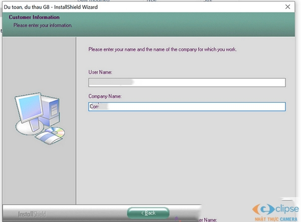
Task: Click the window title bar text
Action: click(x=52, y=7)
